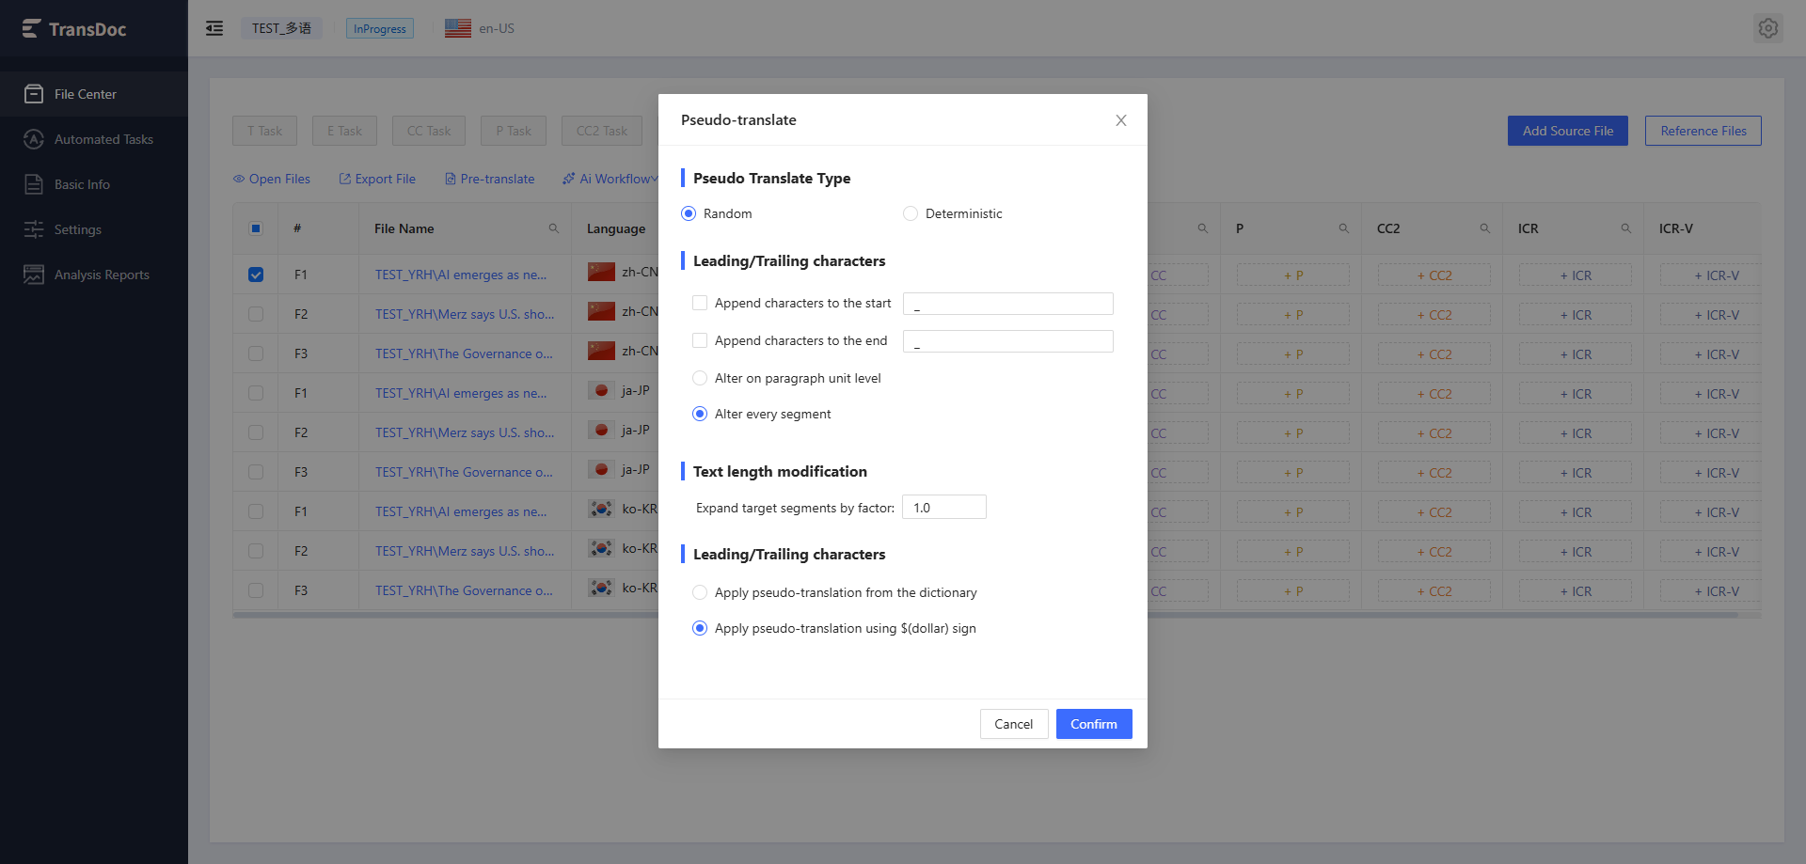Click the search icon in P column
1806x864 pixels.
pyautogui.click(x=1344, y=228)
